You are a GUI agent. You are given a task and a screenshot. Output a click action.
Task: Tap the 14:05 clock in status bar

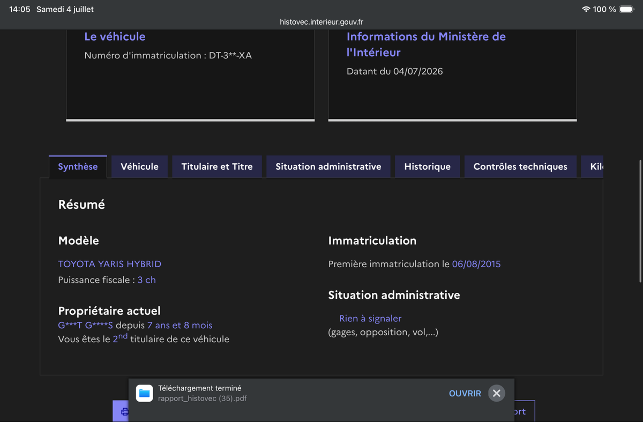click(20, 9)
